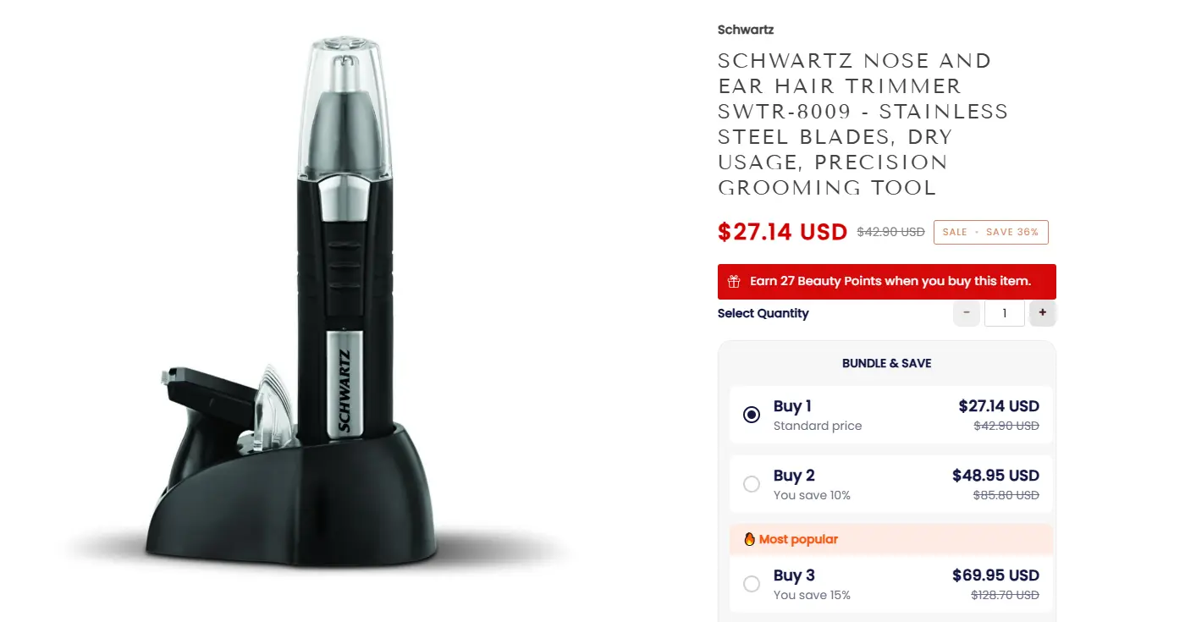Click the $27.14 USD sale price
This screenshot has width=1196, height=622.
pyautogui.click(x=783, y=231)
